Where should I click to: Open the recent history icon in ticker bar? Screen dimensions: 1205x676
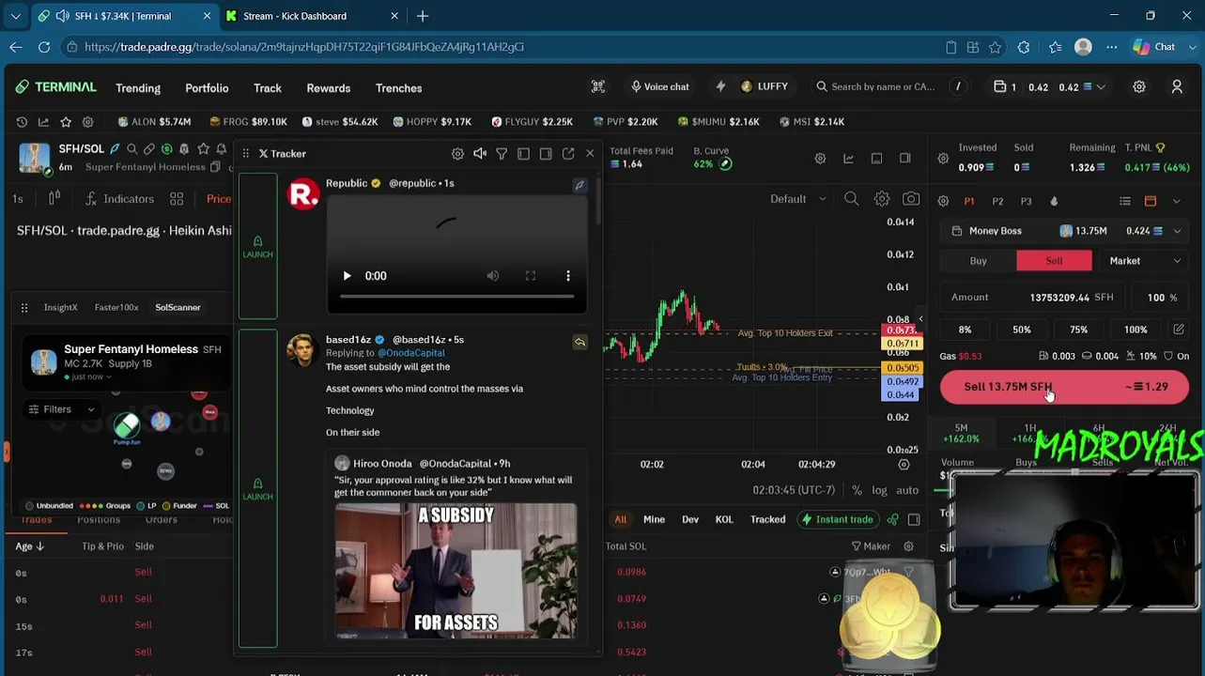(x=22, y=122)
